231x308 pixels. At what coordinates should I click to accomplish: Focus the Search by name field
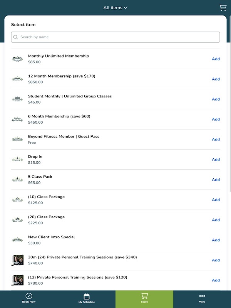[x=115, y=37]
